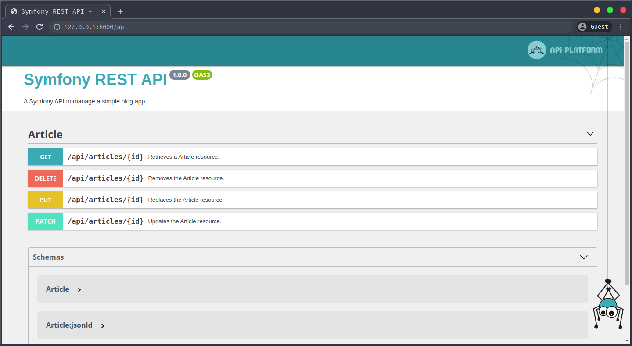The height and width of the screenshot is (346, 632).
Task: Collapse the Article section chevron
Action: (590, 134)
